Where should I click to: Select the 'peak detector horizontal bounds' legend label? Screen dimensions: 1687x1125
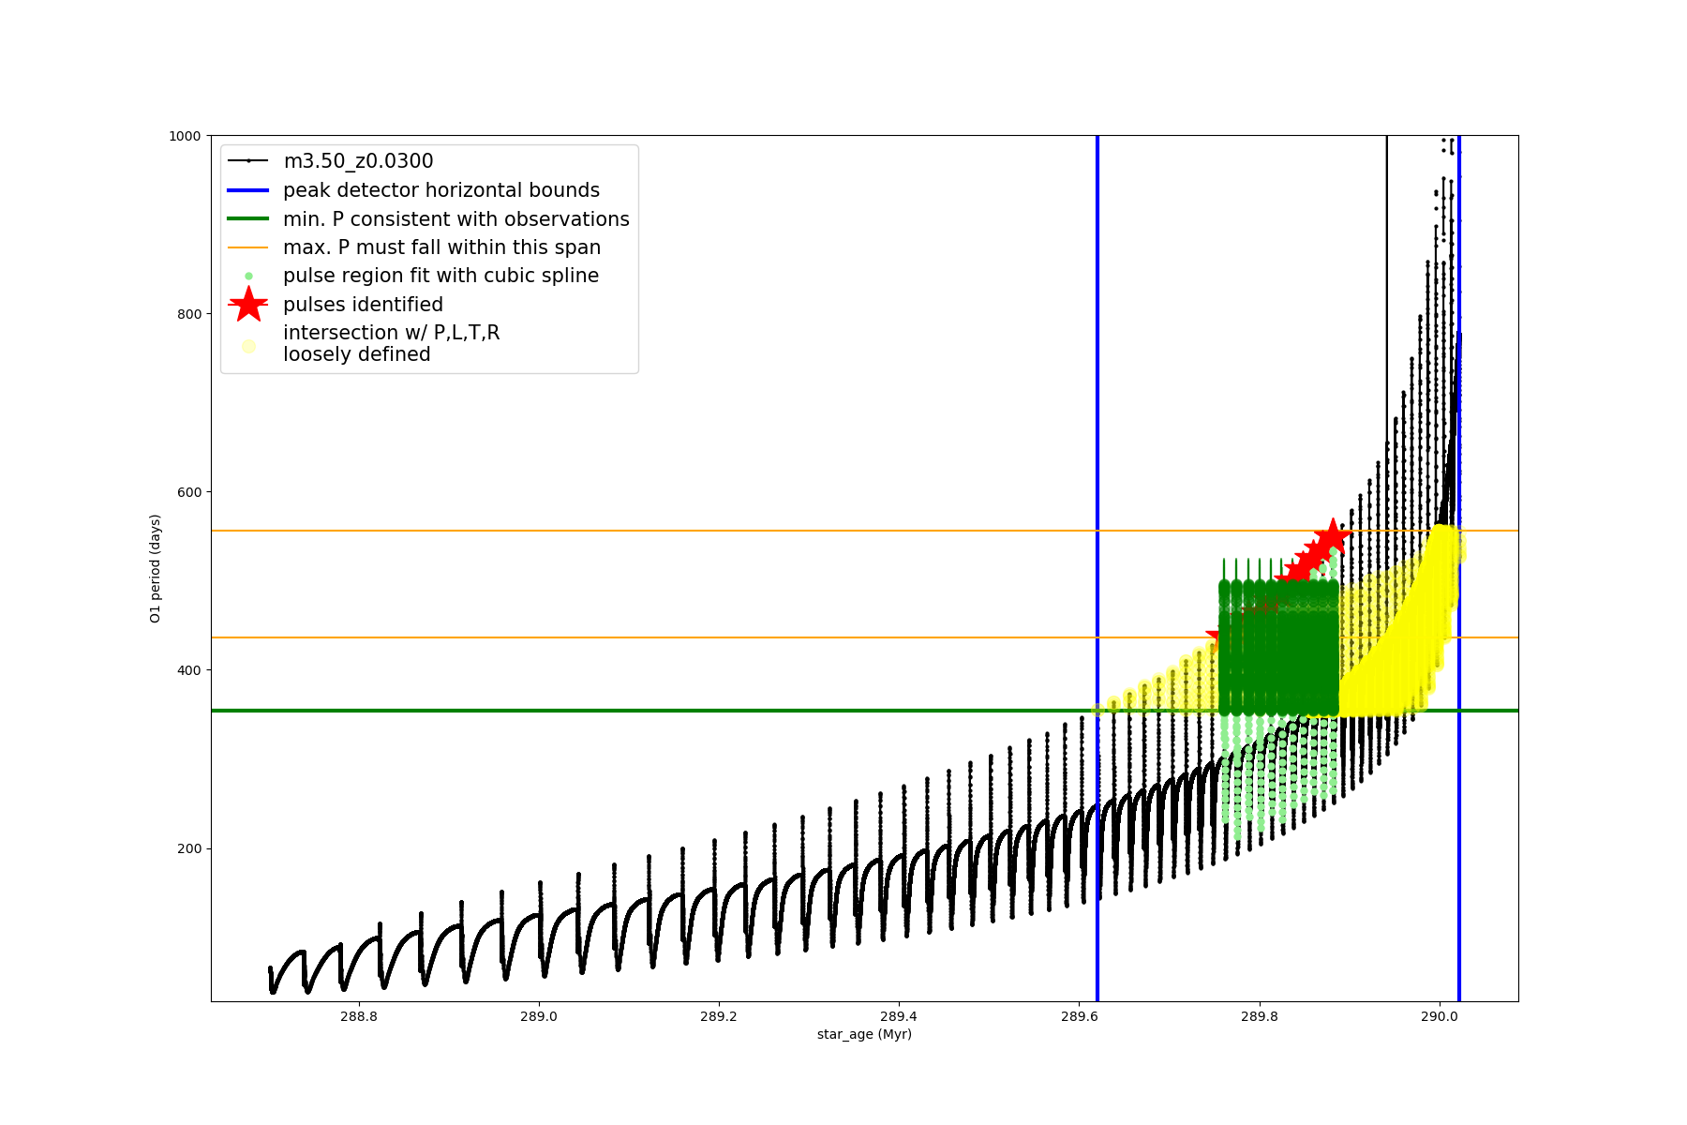[440, 190]
